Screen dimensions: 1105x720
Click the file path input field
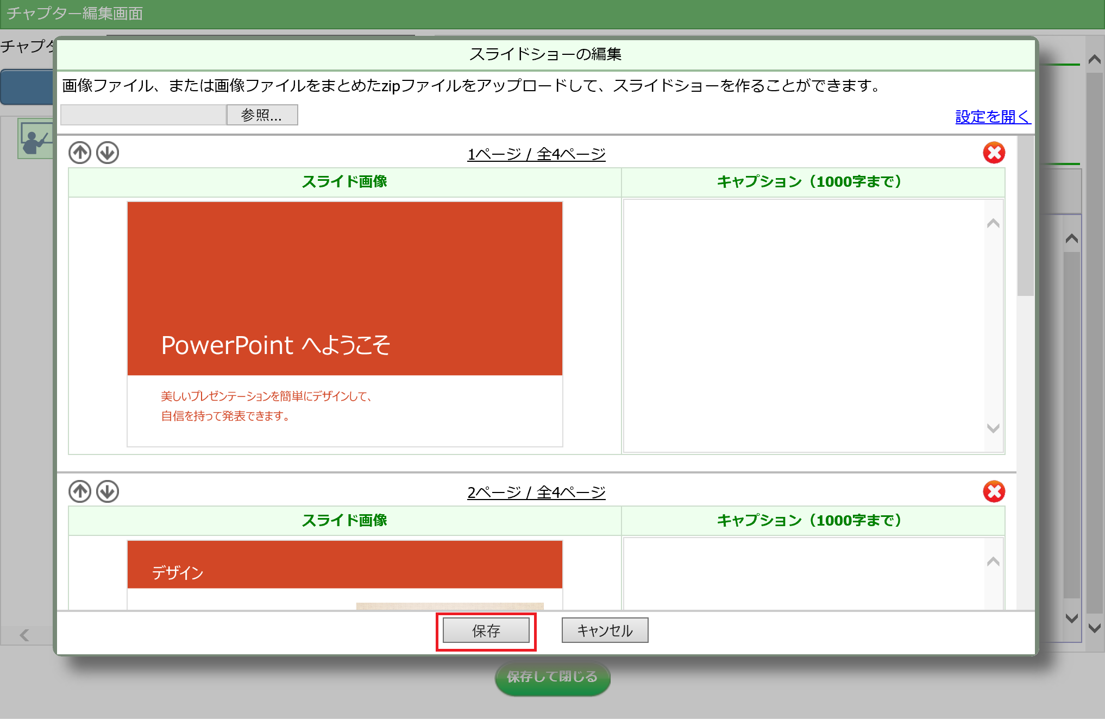[143, 115]
